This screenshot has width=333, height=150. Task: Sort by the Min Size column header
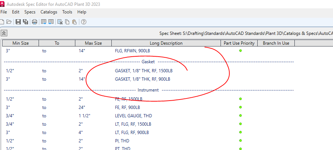(x=21, y=43)
